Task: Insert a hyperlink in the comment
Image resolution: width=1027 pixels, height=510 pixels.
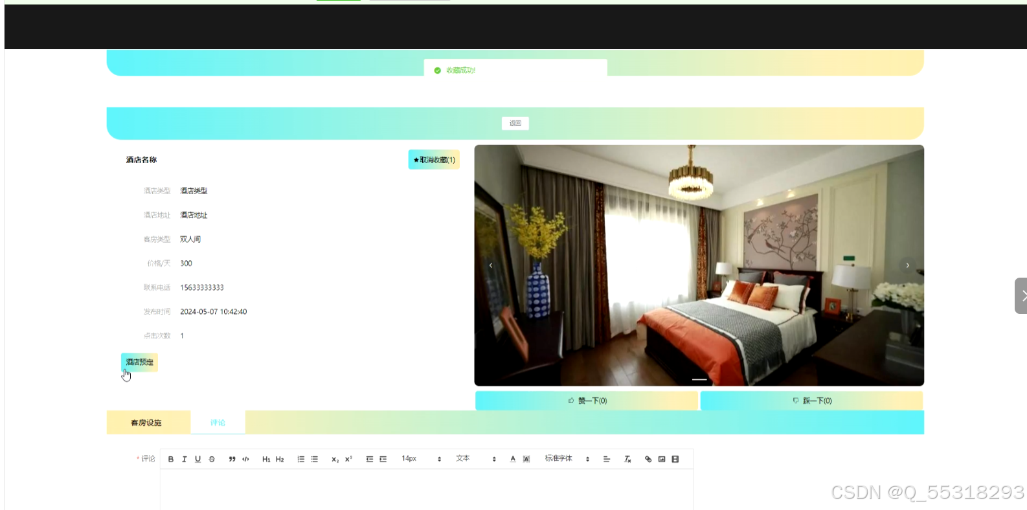Action: coord(648,459)
